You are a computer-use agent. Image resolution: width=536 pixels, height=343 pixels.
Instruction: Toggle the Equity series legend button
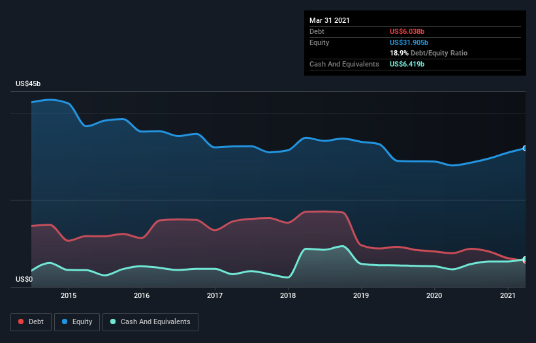coord(77,322)
